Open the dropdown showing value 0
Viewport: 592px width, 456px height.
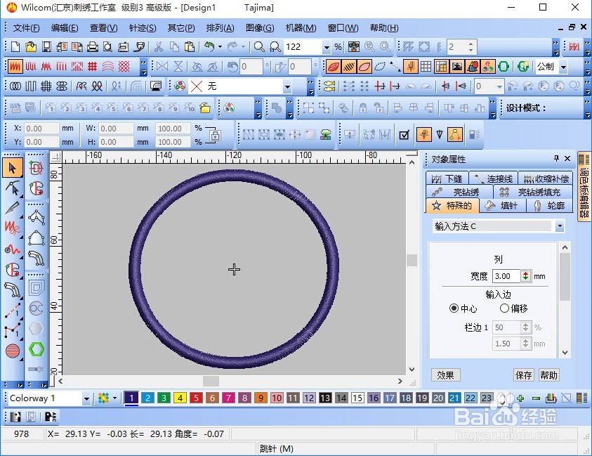[x=499, y=86]
